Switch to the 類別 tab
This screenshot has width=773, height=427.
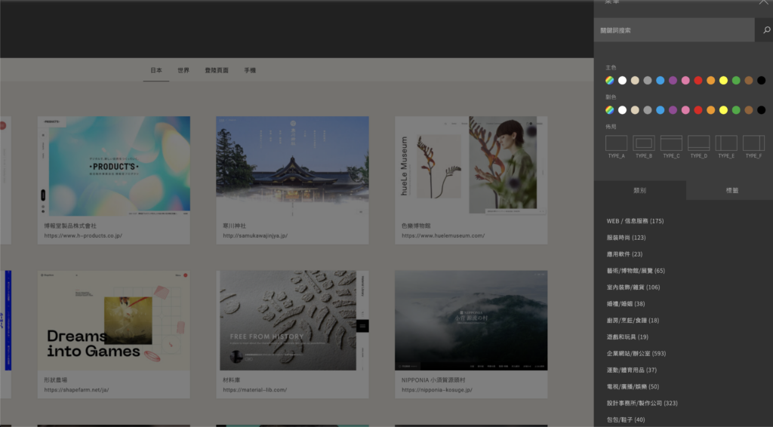(640, 190)
